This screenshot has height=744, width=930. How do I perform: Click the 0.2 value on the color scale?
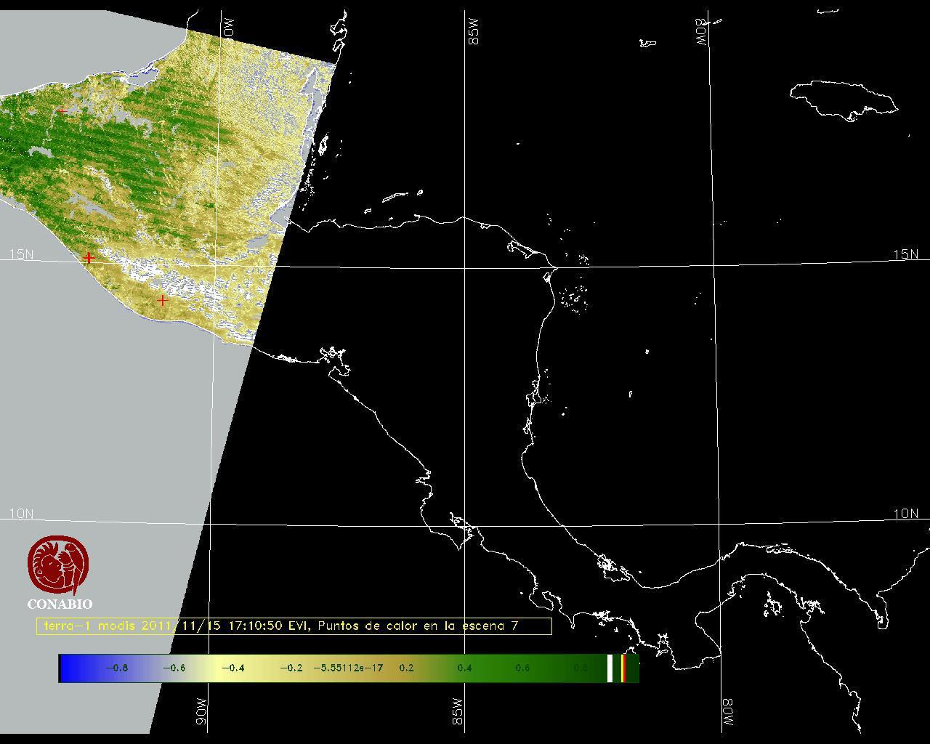click(406, 668)
